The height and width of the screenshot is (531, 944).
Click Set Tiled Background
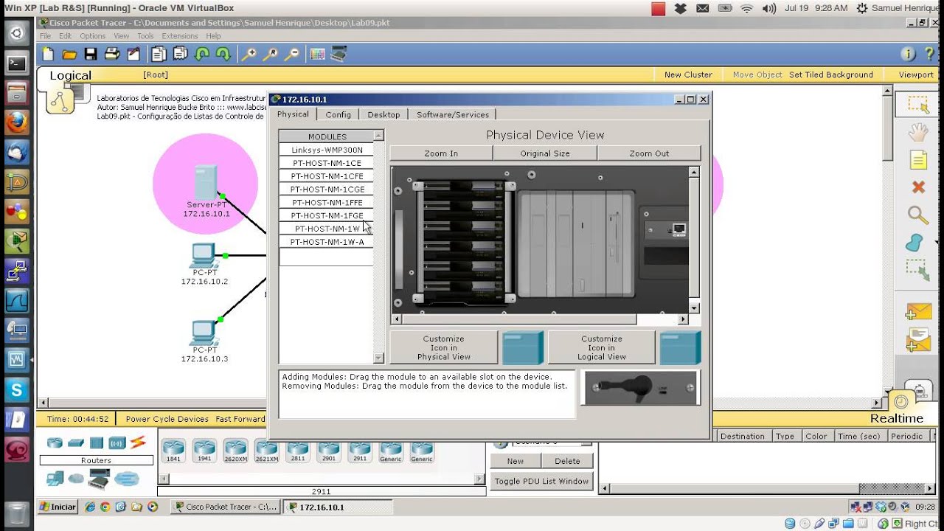pos(831,74)
